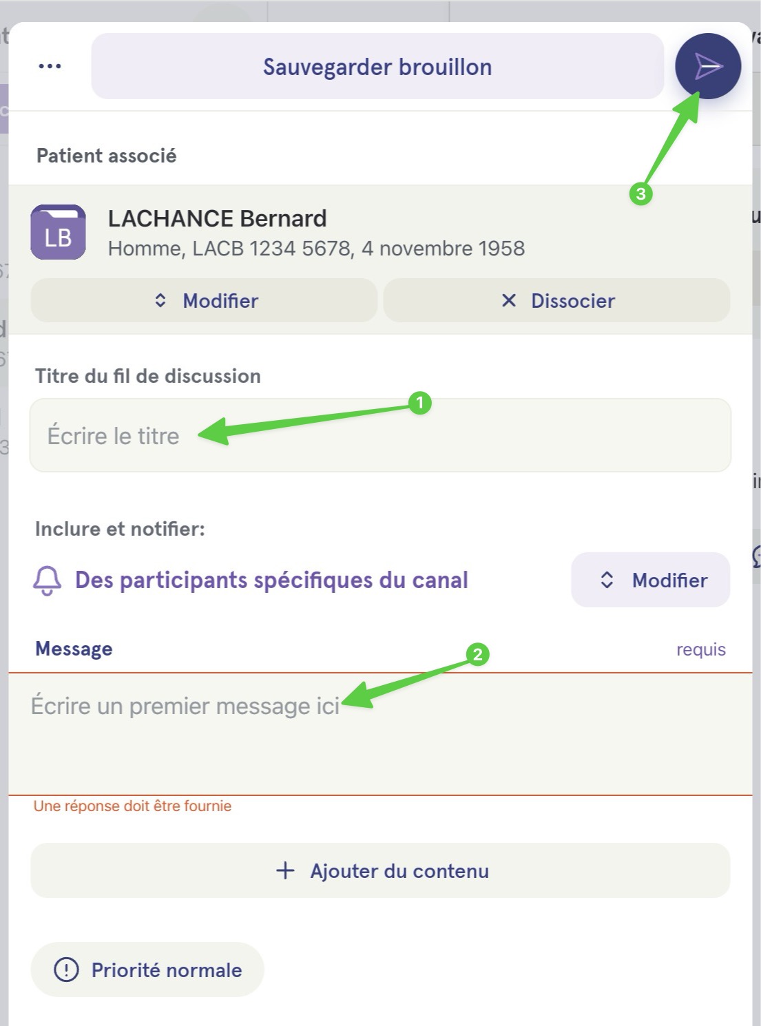Send the message with the paper plane icon
The width and height of the screenshot is (761, 1026).
707,66
